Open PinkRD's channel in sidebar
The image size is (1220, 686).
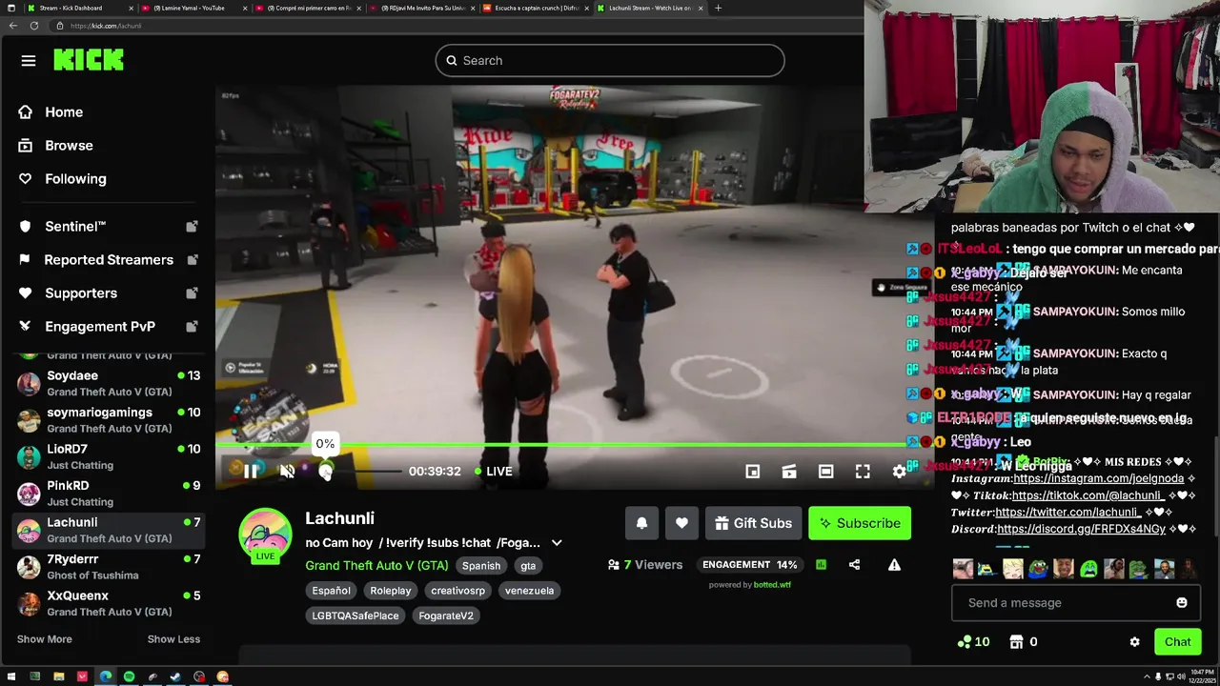click(x=108, y=494)
